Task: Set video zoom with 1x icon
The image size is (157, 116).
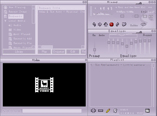Action: 8,111
